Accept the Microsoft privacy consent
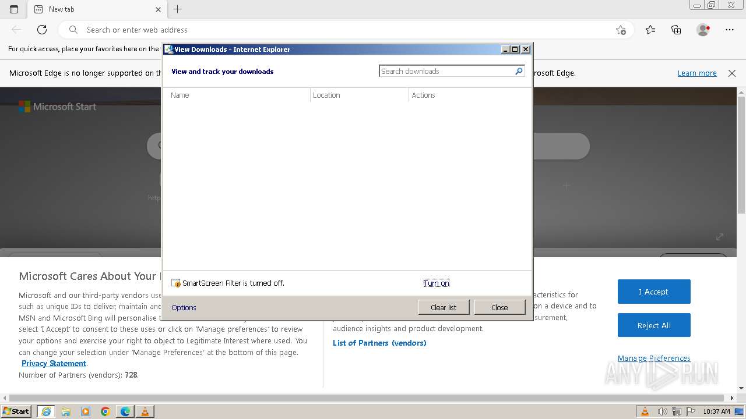The width and height of the screenshot is (746, 419). 654,292
